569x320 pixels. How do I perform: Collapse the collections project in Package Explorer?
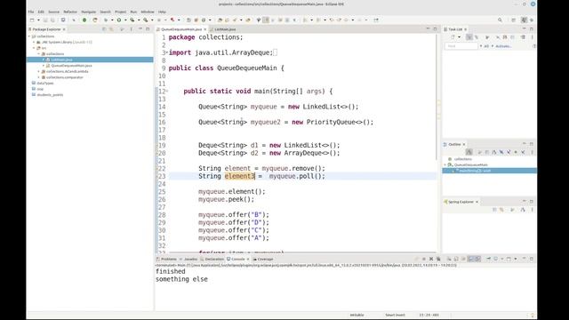(29, 36)
